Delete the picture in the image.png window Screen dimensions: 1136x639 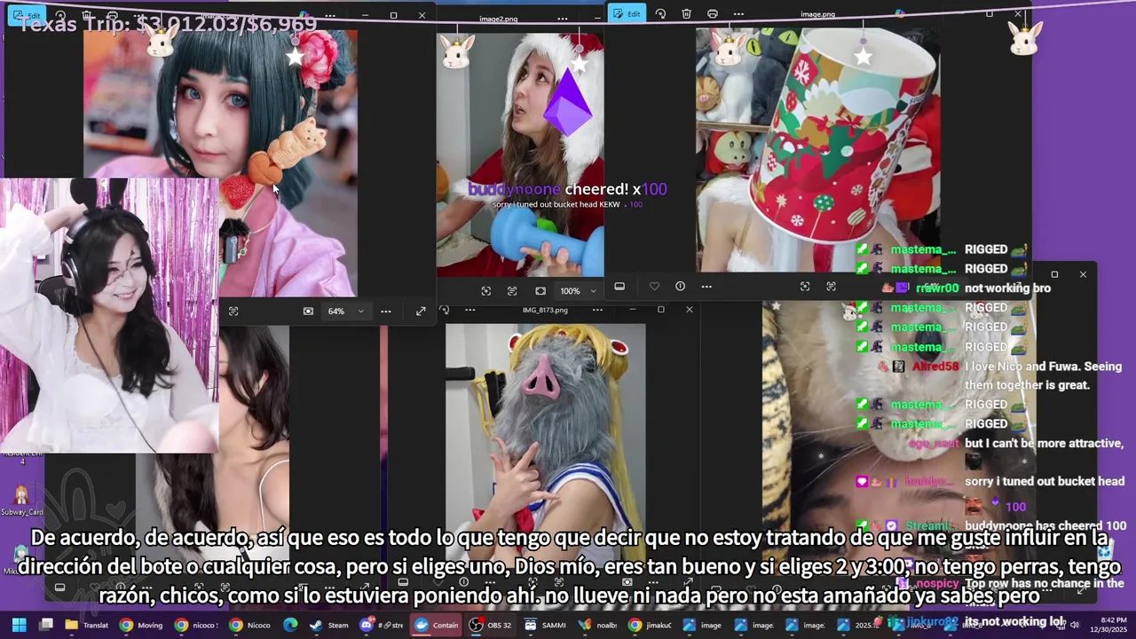pos(686,14)
